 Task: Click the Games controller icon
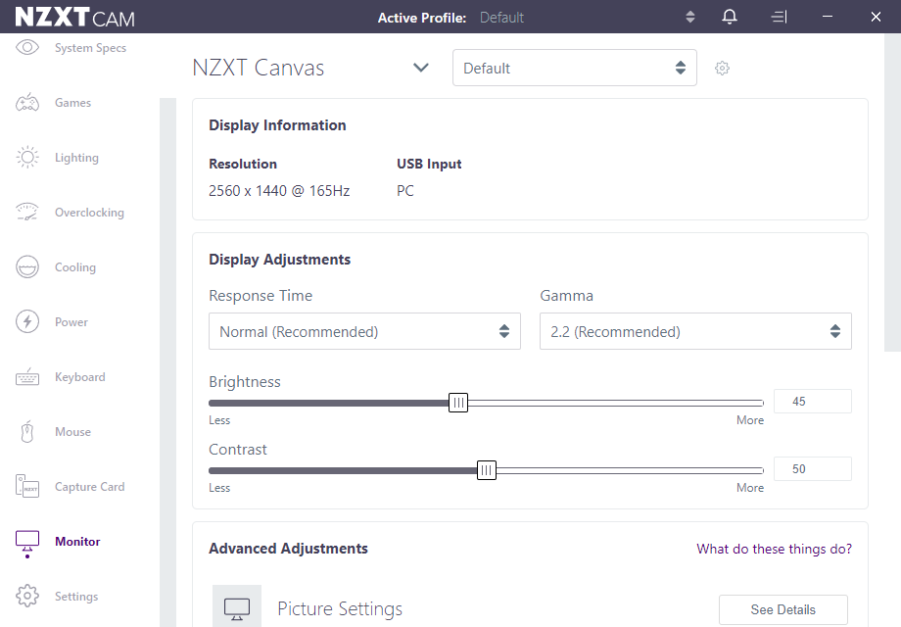pyautogui.click(x=27, y=103)
